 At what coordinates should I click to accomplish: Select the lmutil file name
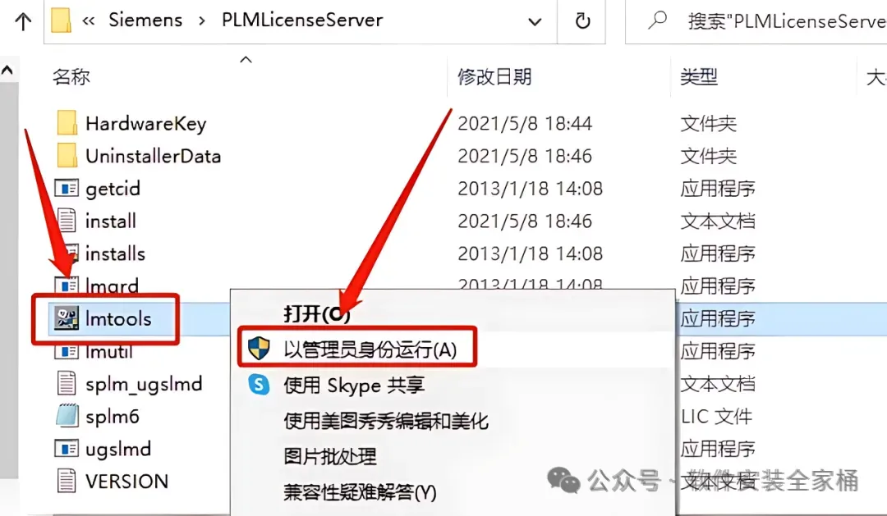tap(108, 352)
